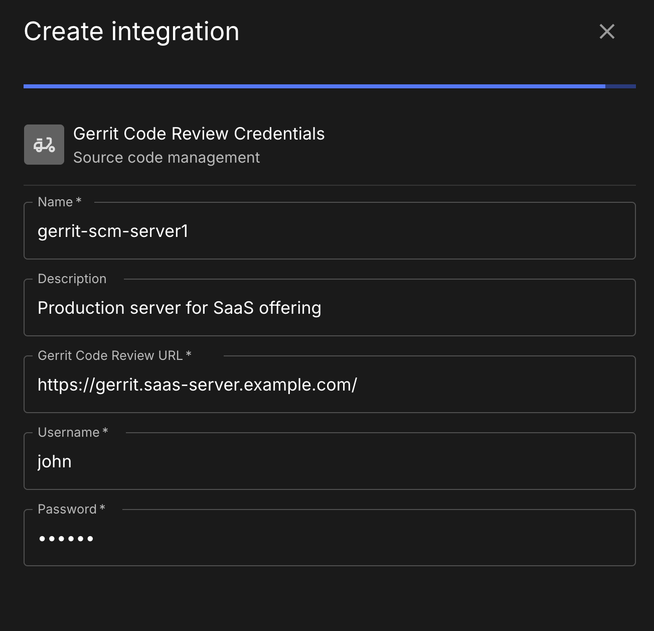Focus the Password input field
This screenshot has height=631, width=654.
tap(329, 538)
